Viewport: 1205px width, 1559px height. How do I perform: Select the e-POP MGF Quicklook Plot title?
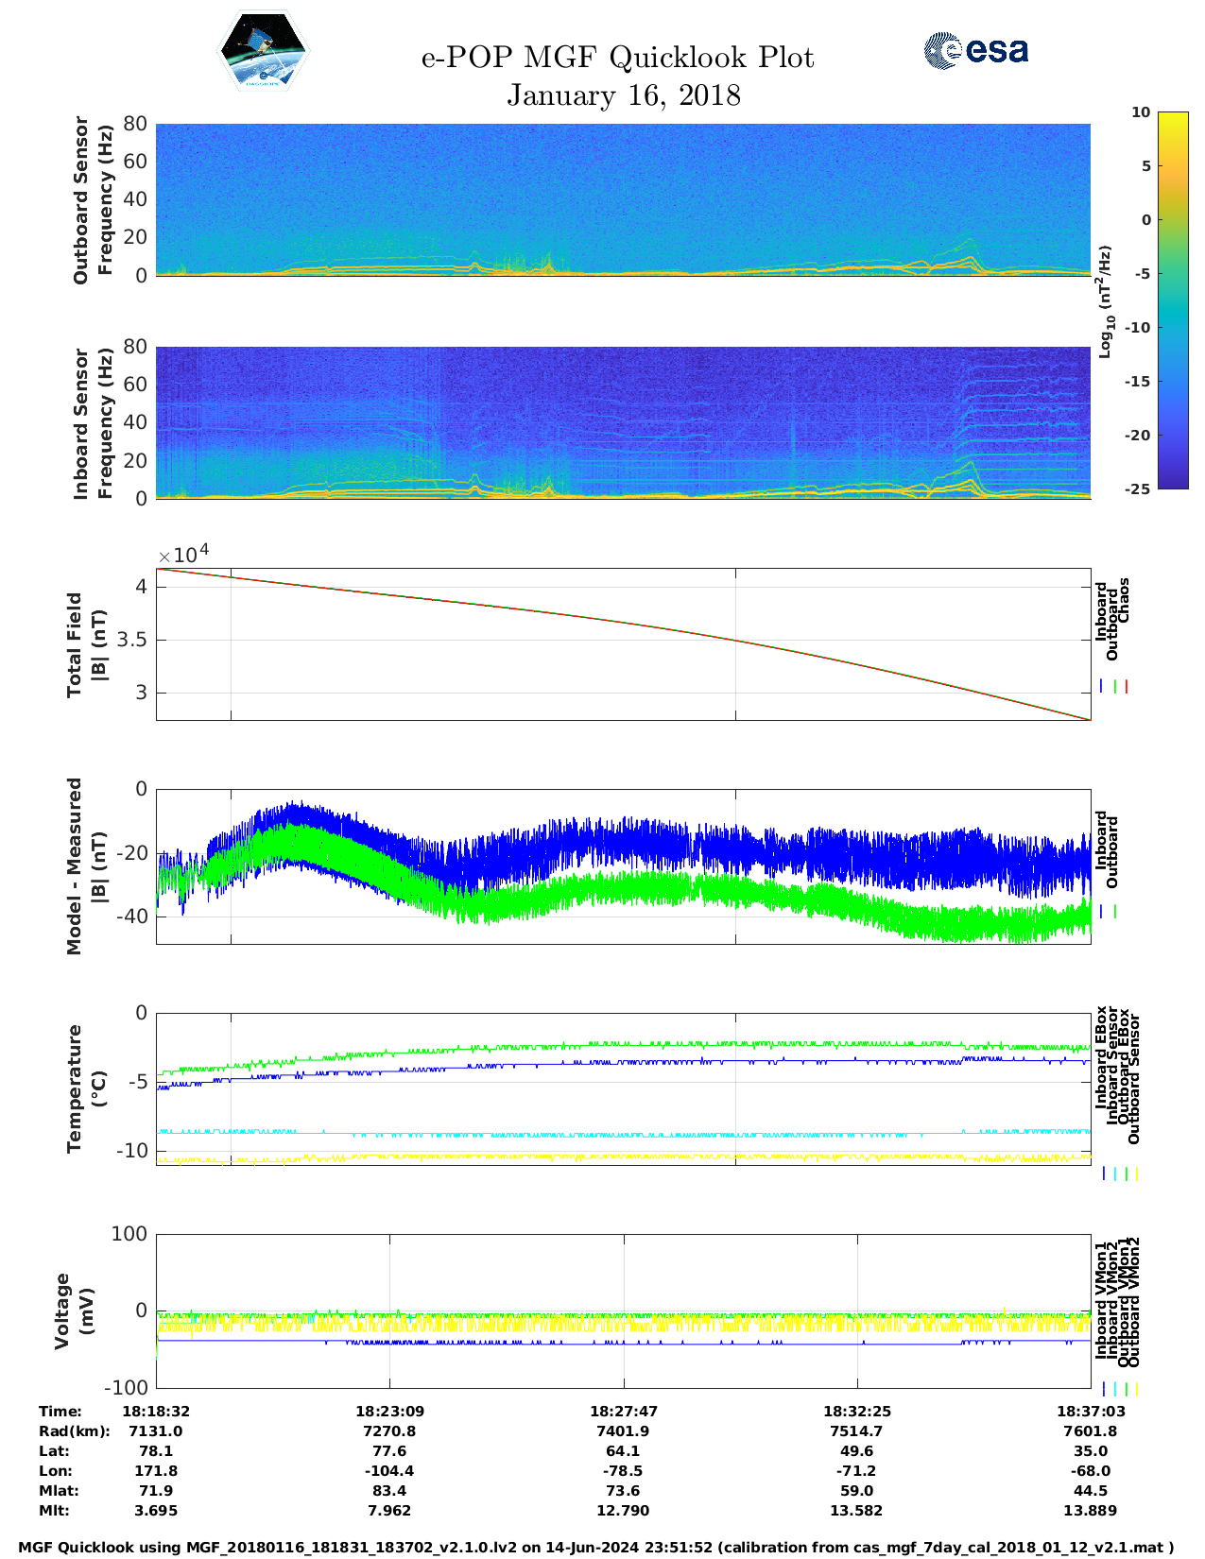point(617,58)
